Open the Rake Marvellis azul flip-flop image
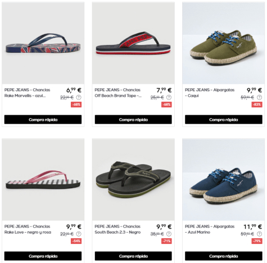The image size is (267, 263). pos(43,43)
